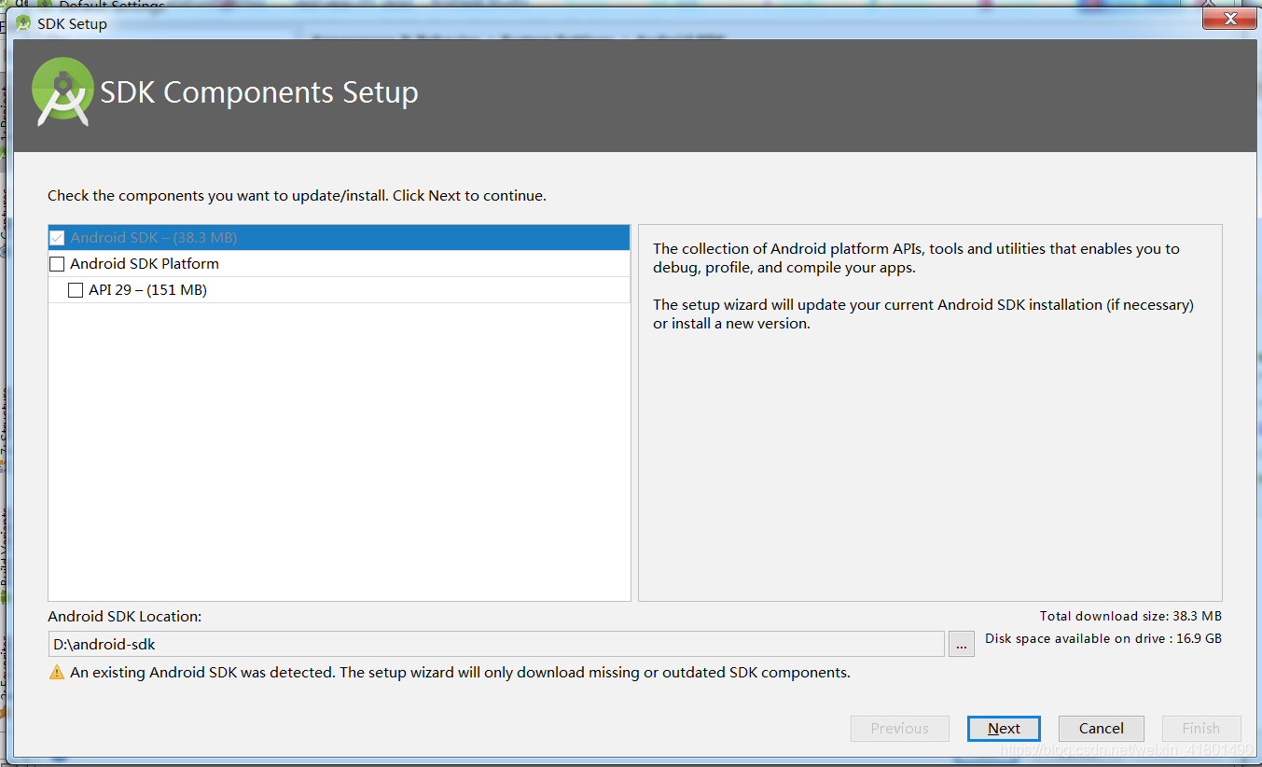Click the description text about Android platform APIs
Viewport: 1262px width, 767px height.
click(x=916, y=258)
